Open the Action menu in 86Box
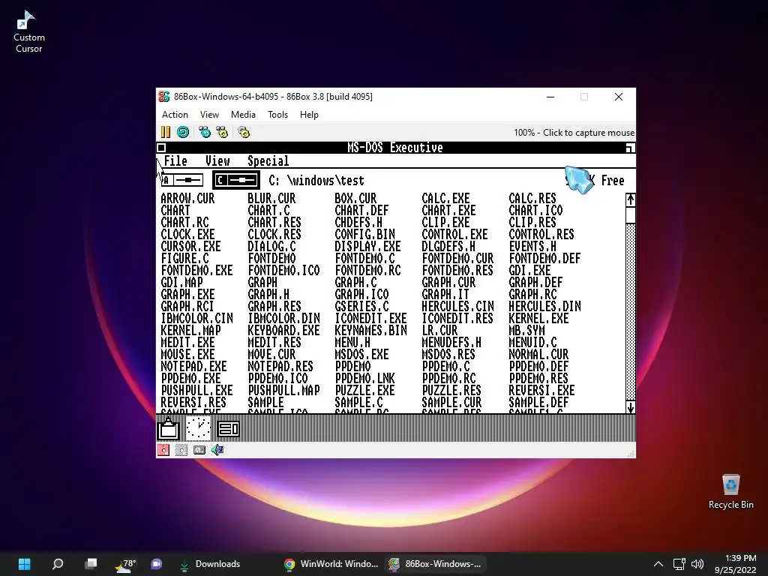The image size is (768, 576). tap(175, 115)
